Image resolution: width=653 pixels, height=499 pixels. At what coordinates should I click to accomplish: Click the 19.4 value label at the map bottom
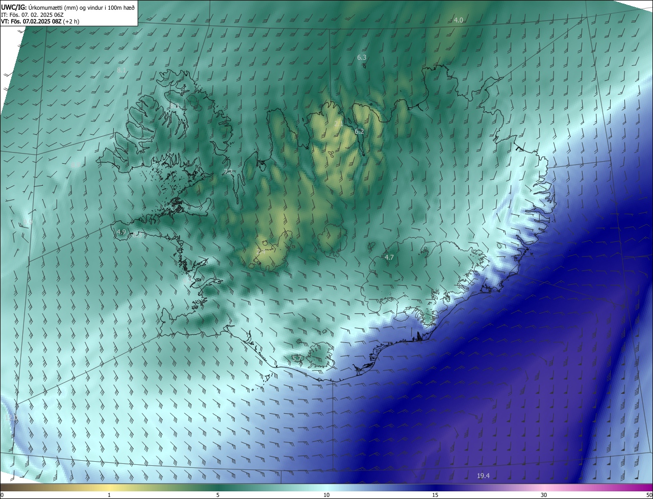483,476
